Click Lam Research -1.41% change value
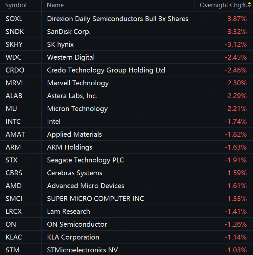Viewport: 253px width, 255px height. coord(236,212)
